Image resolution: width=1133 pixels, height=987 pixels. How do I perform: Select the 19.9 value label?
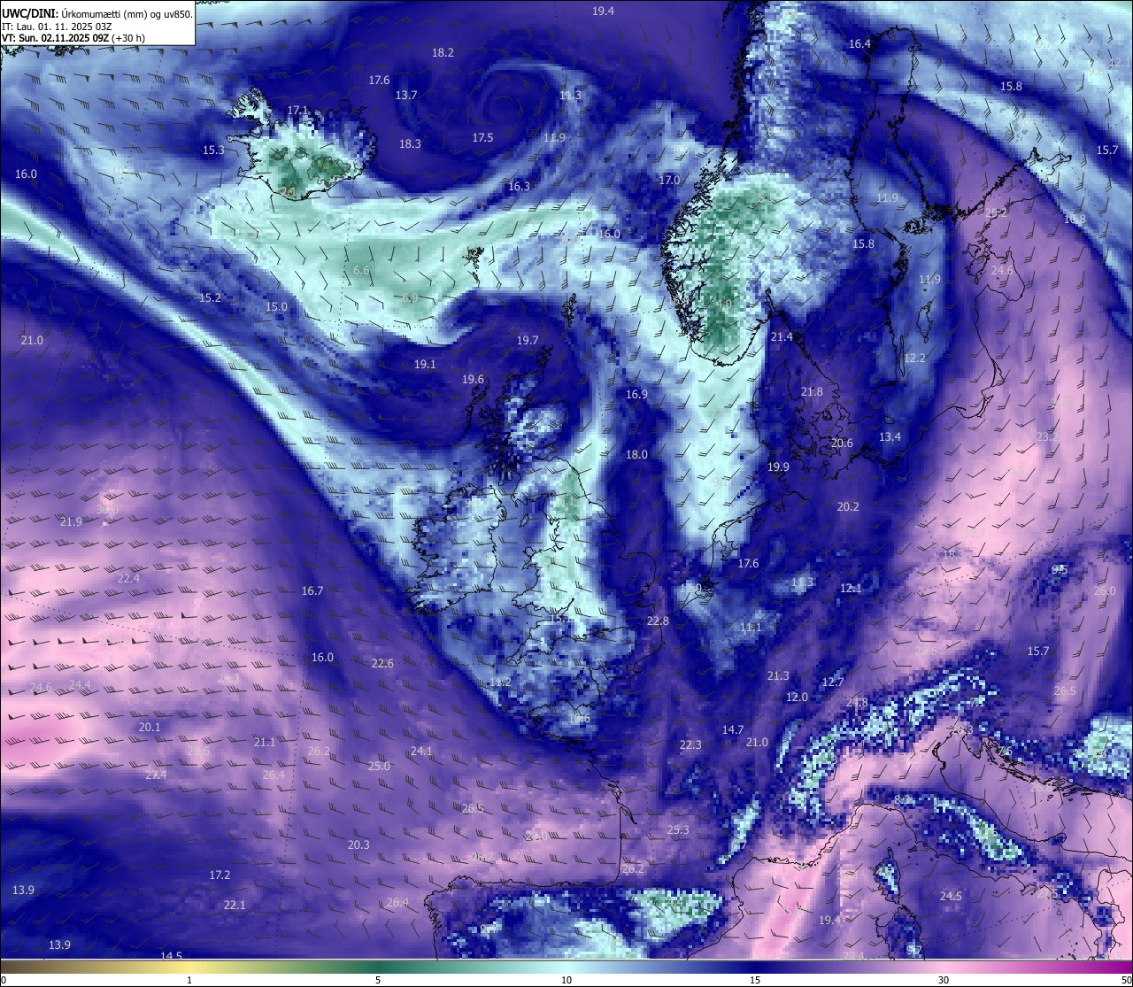pyautogui.click(x=778, y=467)
